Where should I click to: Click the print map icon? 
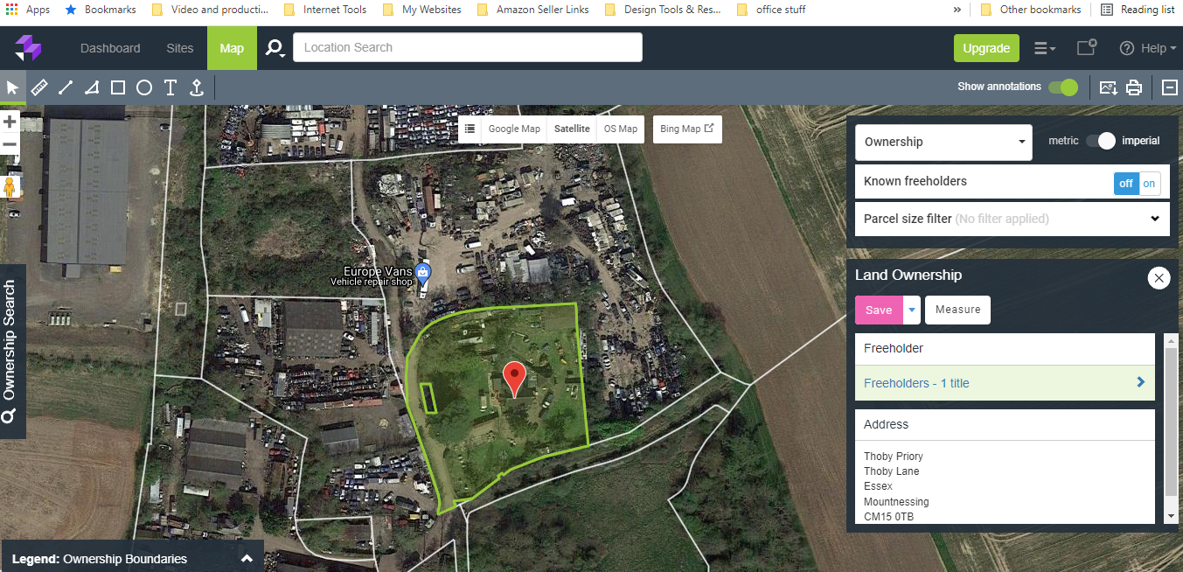click(x=1134, y=87)
